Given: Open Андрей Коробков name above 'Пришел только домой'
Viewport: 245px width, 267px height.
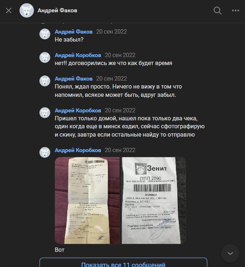Looking at the screenshot, I should (78, 111).
